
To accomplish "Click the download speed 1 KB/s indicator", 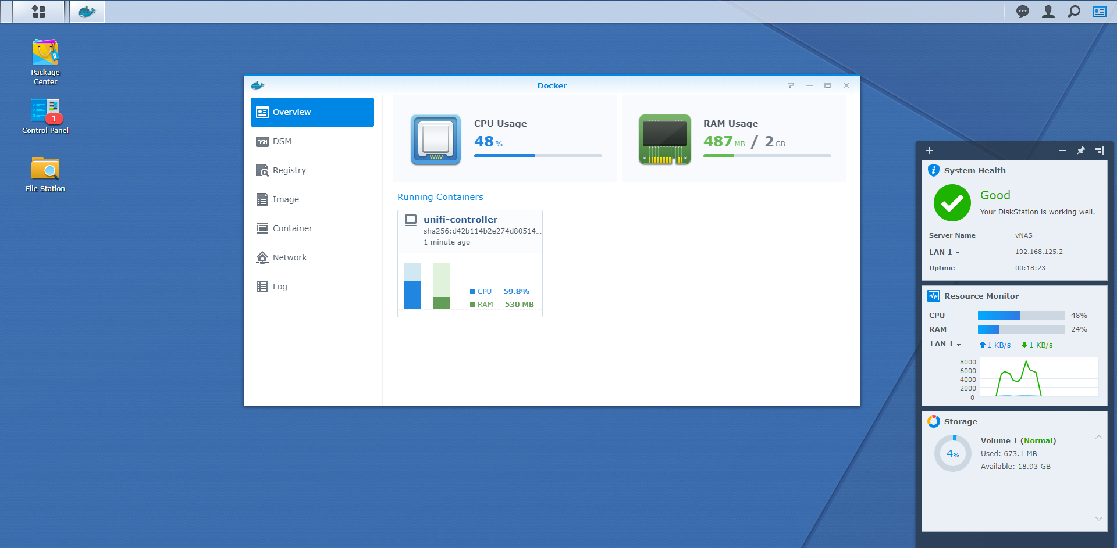I will click(x=1037, y=345).
